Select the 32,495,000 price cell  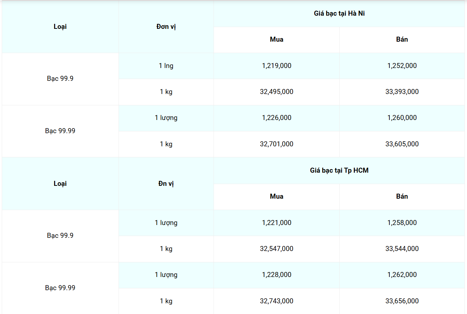point(277,92)
